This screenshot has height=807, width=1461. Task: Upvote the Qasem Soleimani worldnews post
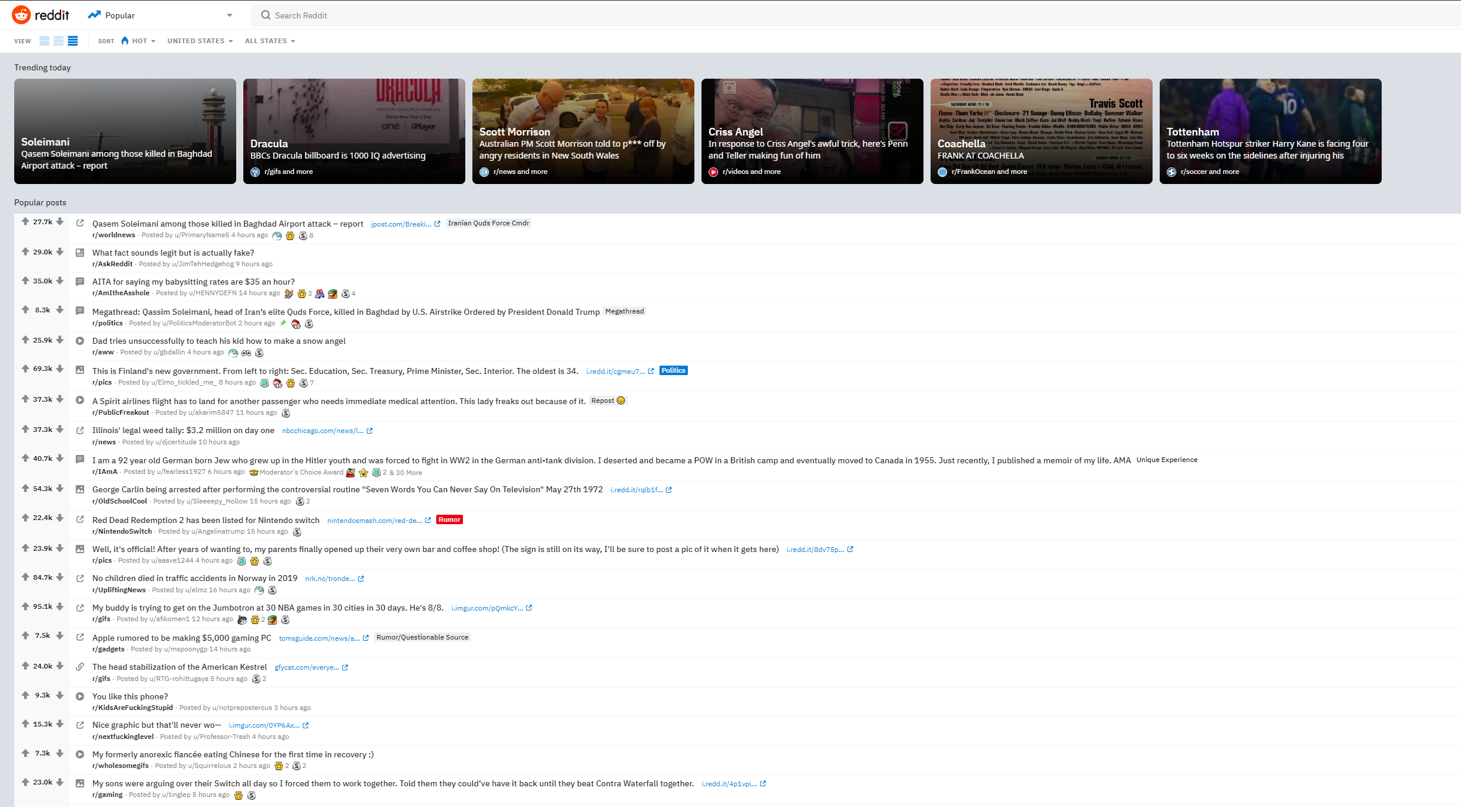tap(25, 221)
